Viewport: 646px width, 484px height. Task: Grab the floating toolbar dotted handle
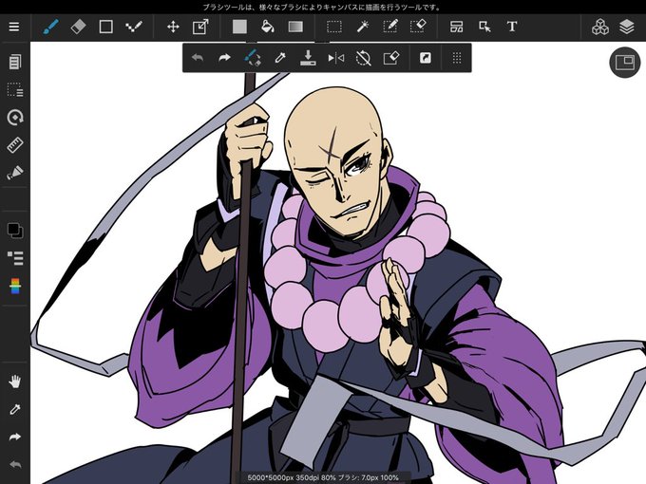(457, 58)
